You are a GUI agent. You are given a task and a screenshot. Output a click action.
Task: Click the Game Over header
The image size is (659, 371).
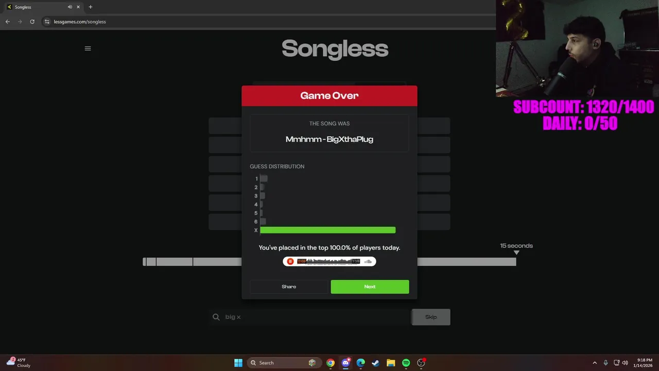point(329,96)
